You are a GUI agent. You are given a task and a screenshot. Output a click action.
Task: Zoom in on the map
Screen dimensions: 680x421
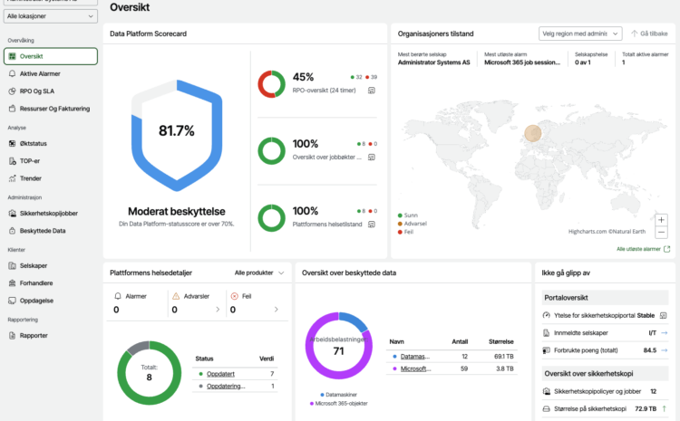coord(662,220)
